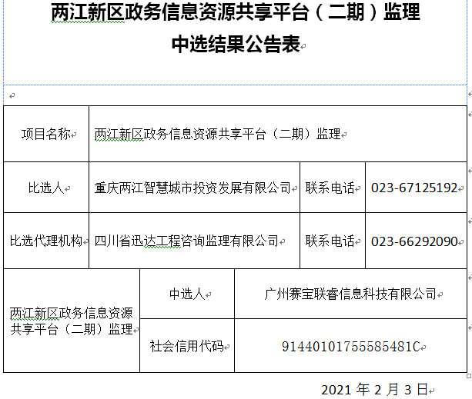
Task: Click the 社会信用代码 label cell
Action: click(x=186, y=346)
